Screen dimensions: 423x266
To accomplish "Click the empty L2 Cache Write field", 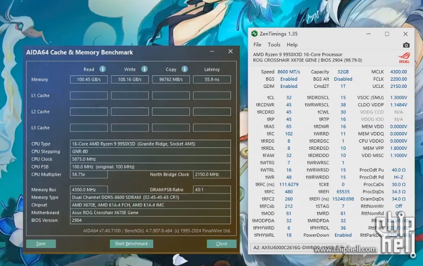I will point(130,112).
